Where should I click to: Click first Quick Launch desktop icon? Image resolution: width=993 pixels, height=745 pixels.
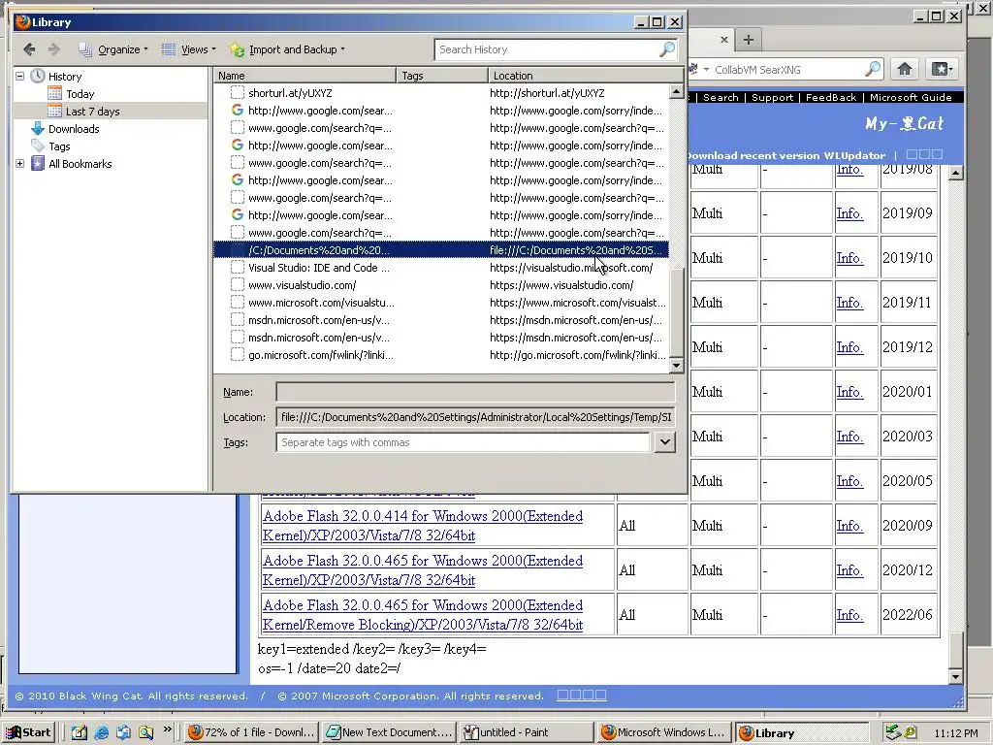80,732
